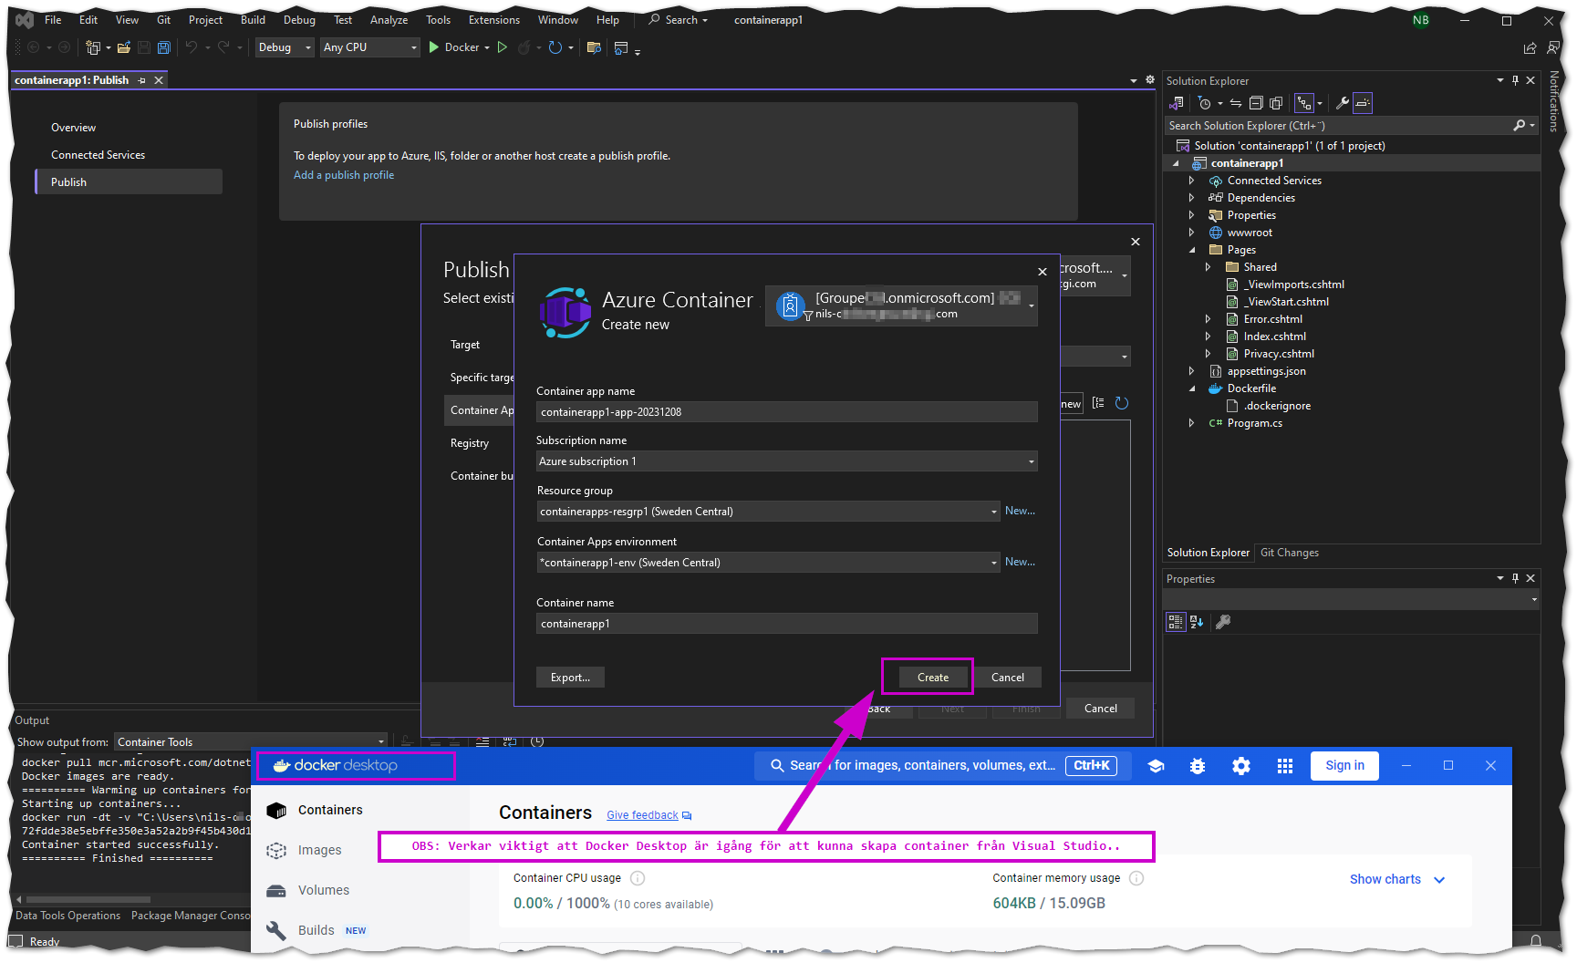
Task: Expand Show charts in Docker Desktop
Action: (x=1397, y=879)
